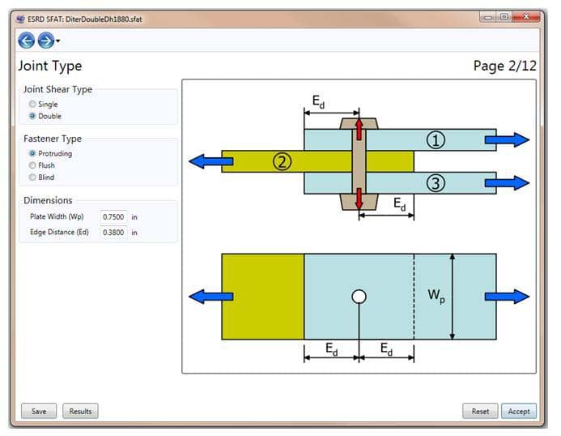Maximize the SFAT window
The height and width of the screenshot is (436, 561).
pos(504,17)
